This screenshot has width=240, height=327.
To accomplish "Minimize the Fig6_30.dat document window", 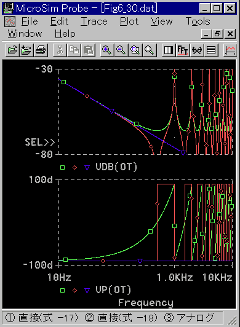I will pyautogui.click(x=206, y=34).
